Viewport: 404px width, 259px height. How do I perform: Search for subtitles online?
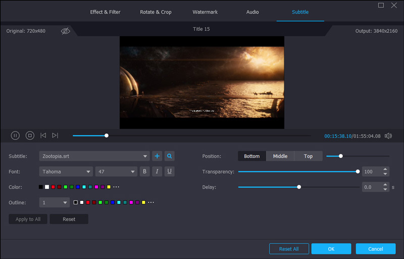[170, 156]
